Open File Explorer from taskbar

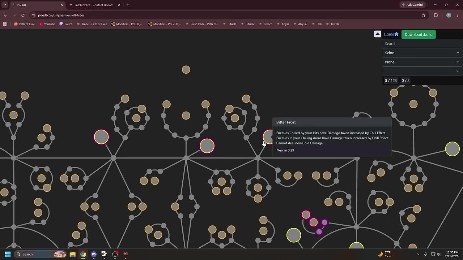pos(72,254)
